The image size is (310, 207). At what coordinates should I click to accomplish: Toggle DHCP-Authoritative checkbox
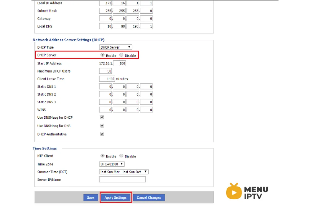102,134
